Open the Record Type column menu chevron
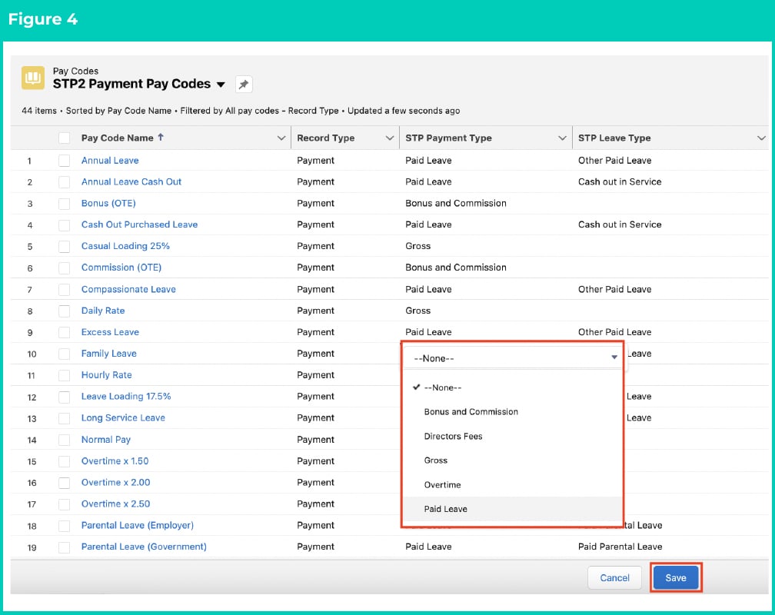Viewport: 775px width, 615px height. click(390, 138)
